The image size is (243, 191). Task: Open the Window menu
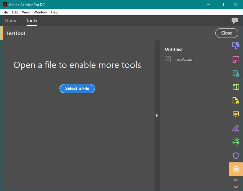(x=40, y=12)
